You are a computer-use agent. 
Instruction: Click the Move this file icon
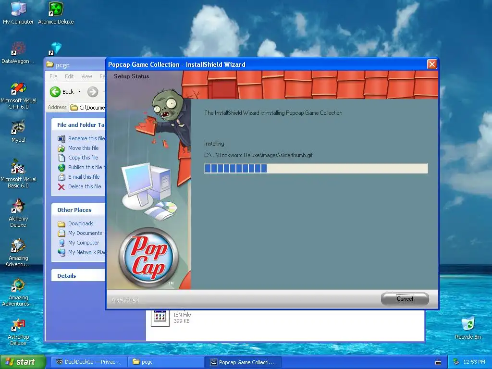pyautogui.click(x=61, y=148)
